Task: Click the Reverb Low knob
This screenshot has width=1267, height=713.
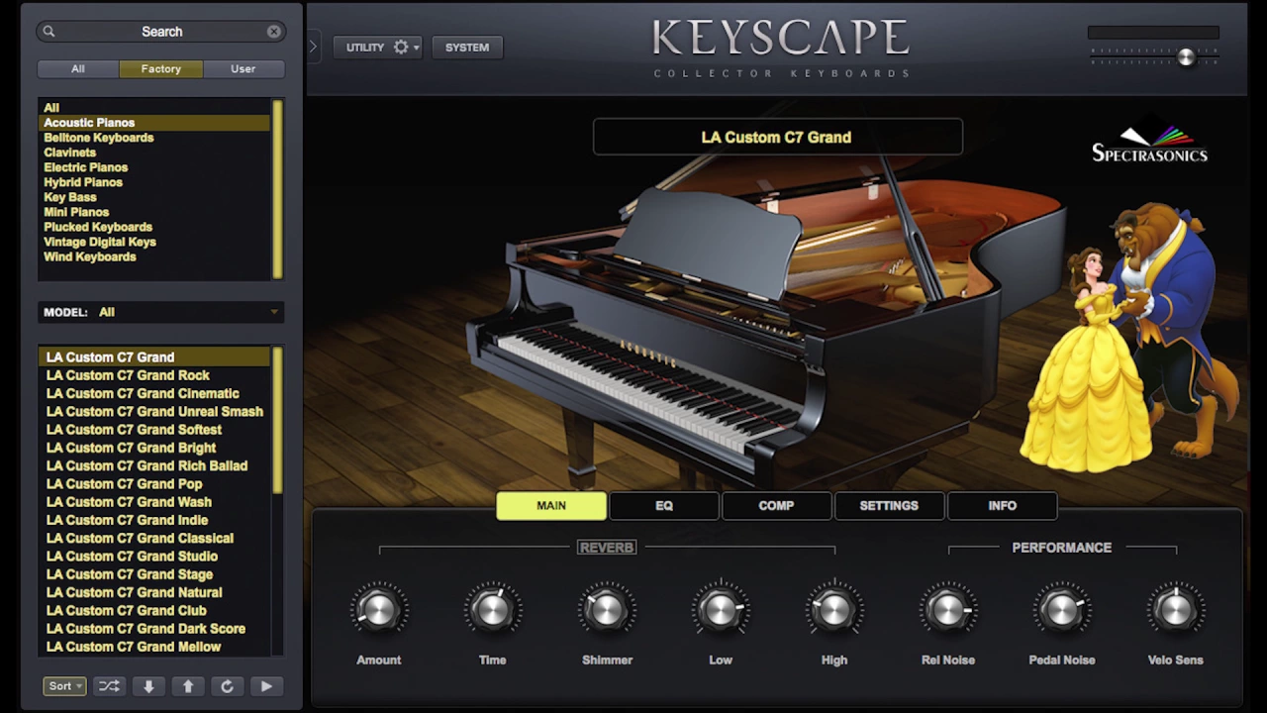Action: point(721,610)
